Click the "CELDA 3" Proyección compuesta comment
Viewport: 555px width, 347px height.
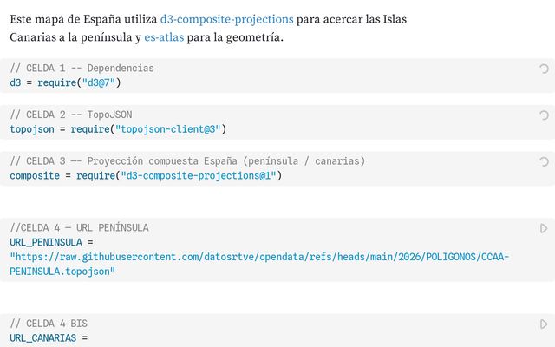187,161
